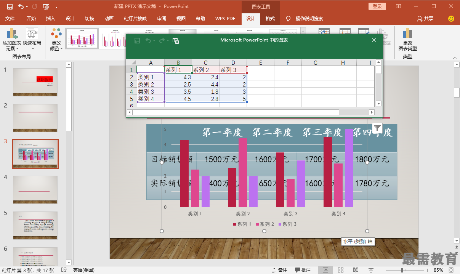Switch to the 动画 (Animations) ribbon tab

point(109,18)
